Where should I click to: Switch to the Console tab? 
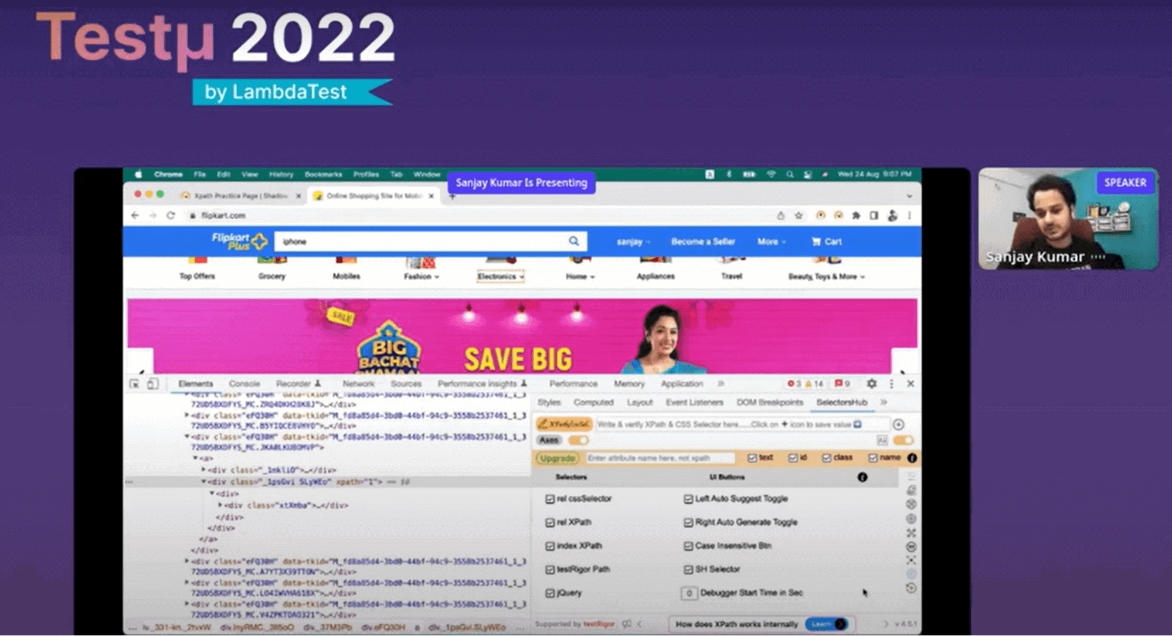[x=244, y=383]
